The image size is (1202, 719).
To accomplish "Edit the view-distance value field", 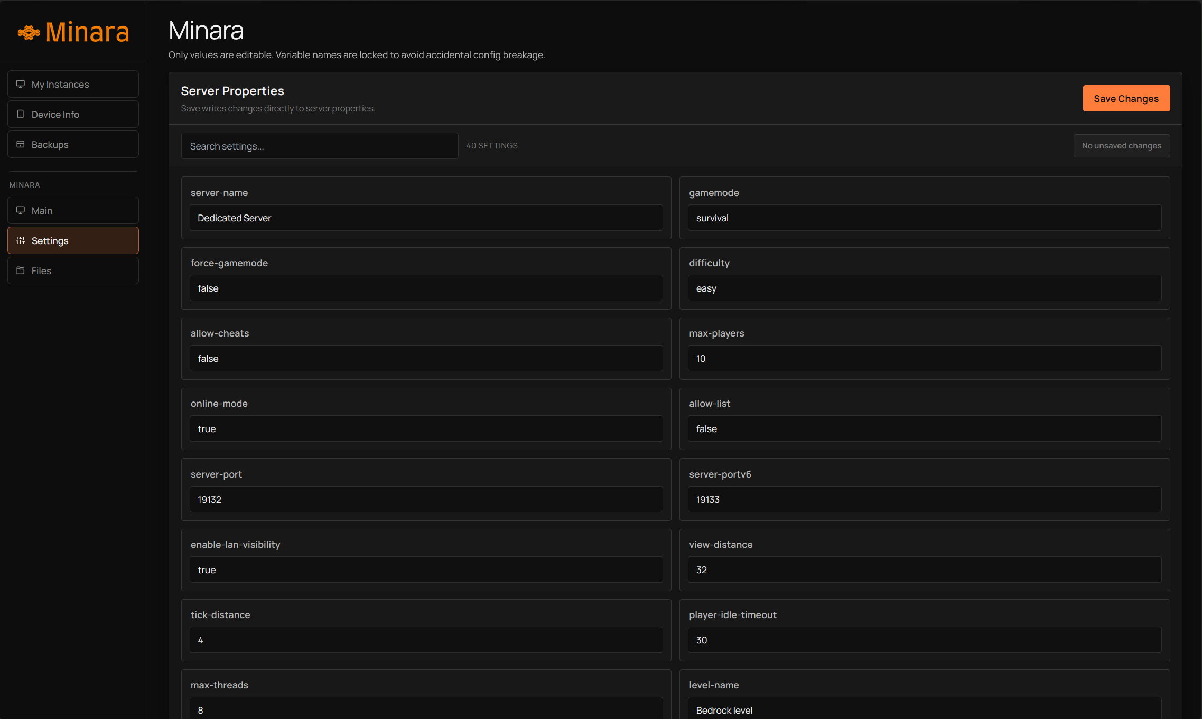I will click(x=925, y=569).
